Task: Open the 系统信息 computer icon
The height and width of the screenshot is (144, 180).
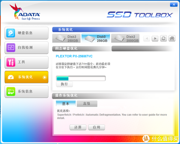Action: point(11,91)
